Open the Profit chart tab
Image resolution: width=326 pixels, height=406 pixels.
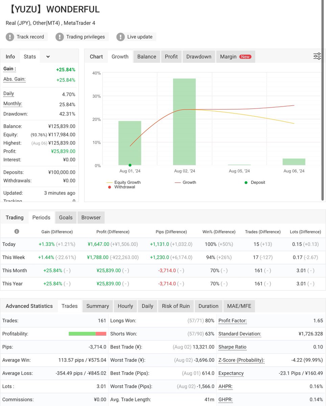(171, 57)
